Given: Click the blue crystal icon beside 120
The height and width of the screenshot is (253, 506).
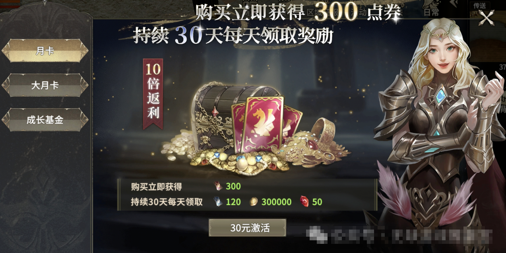Looking at the screenshot, I should coord(218,202).
